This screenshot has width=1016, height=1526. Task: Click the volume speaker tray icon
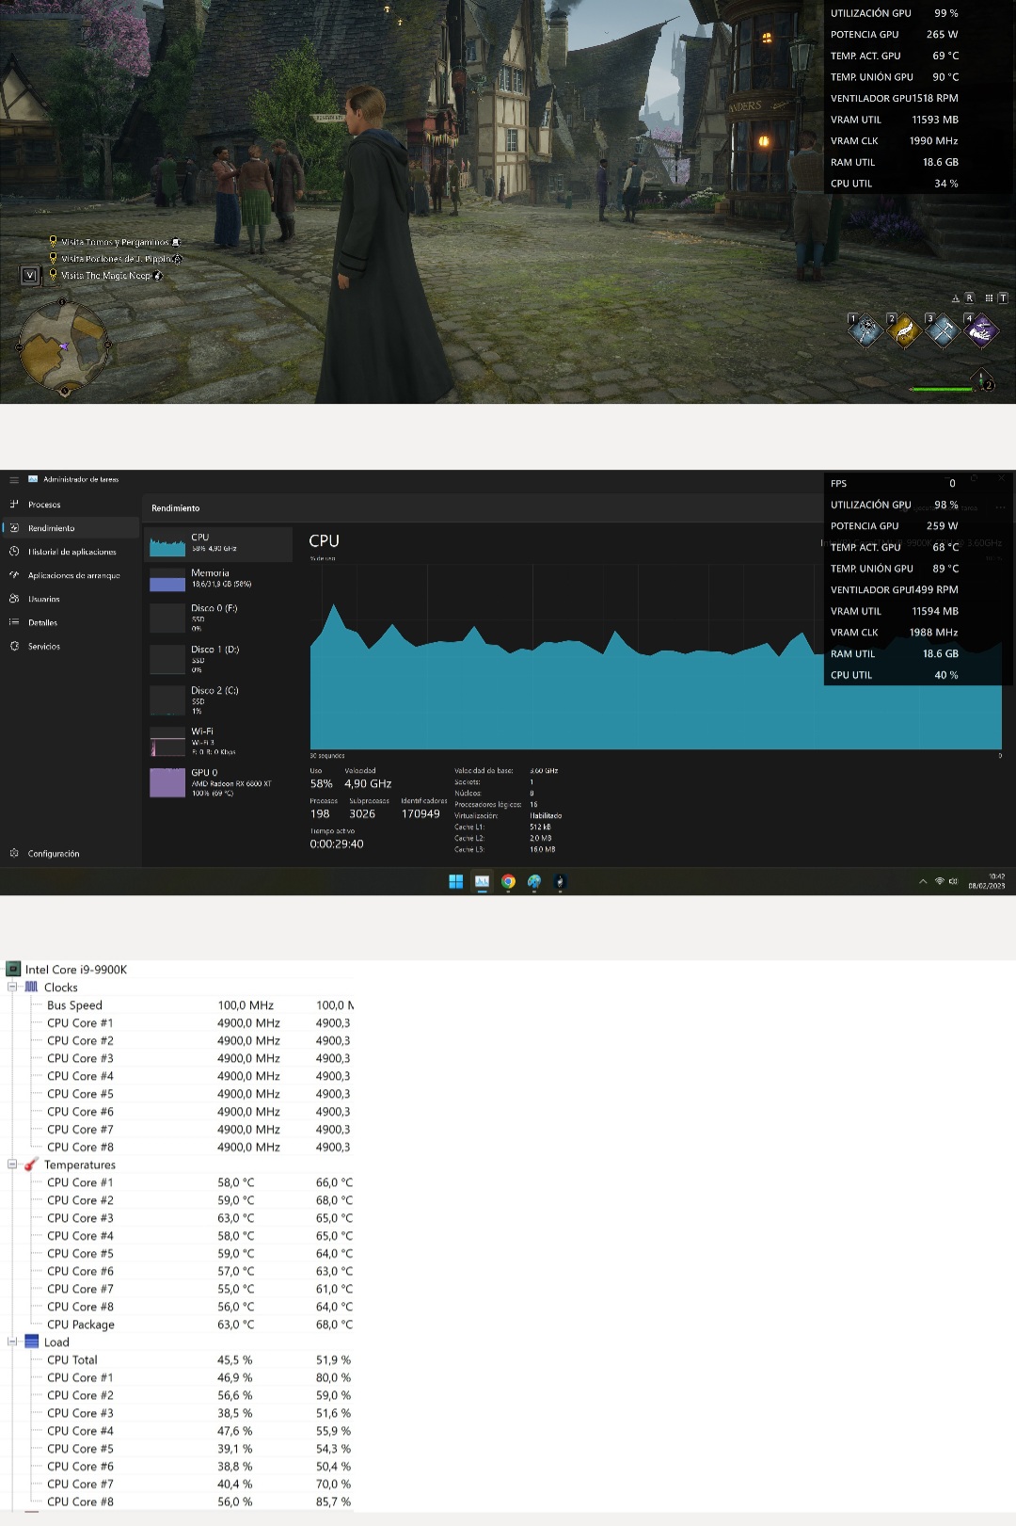coord(953,881)
